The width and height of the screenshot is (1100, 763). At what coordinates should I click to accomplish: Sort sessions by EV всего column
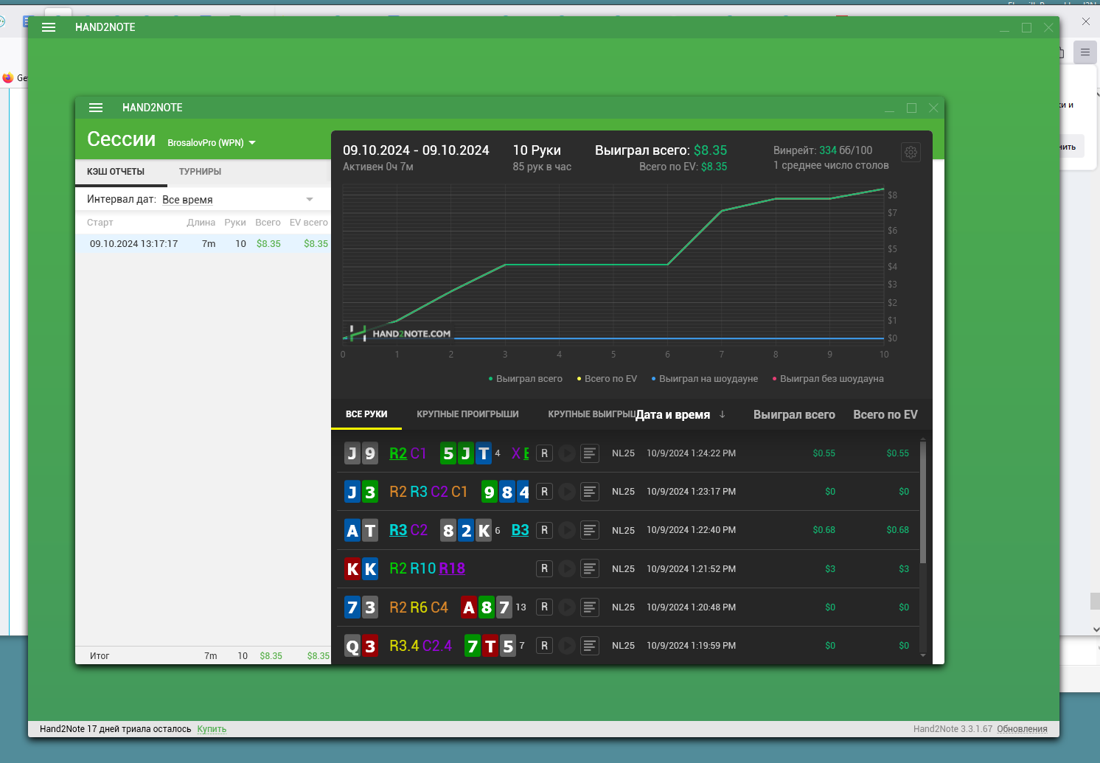(x=308, y=223)
